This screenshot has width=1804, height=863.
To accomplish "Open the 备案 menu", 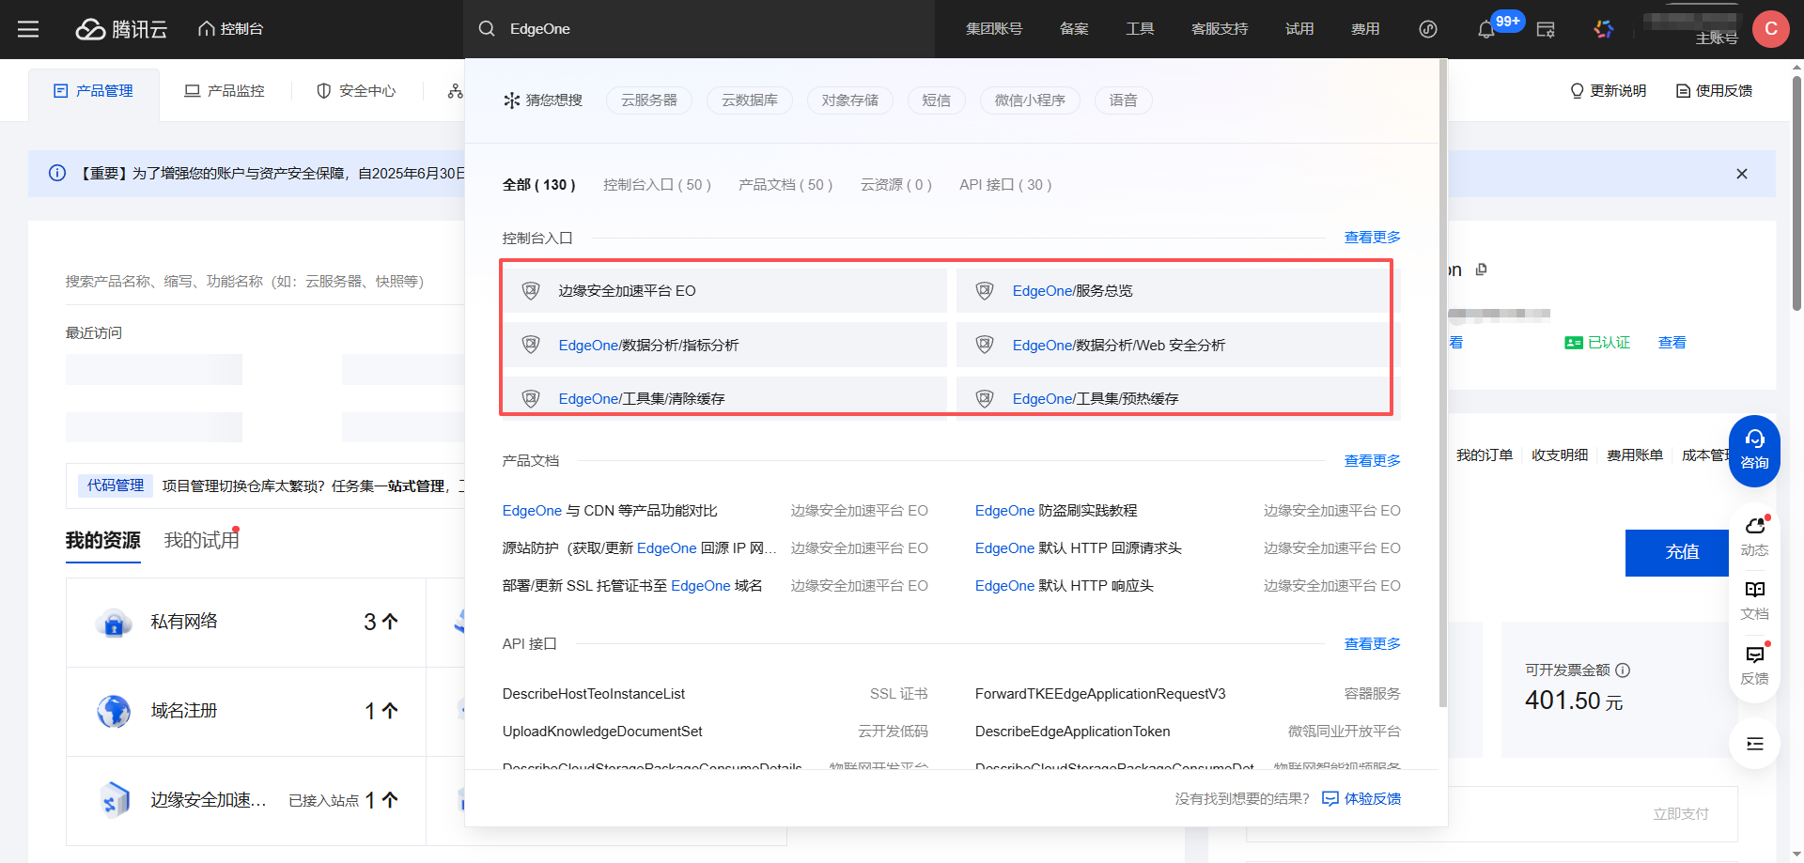I will coord(1074,29).
